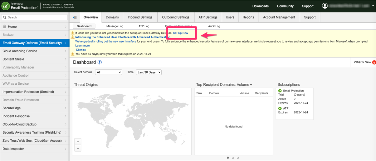The image size is (376, 161).
Task: Click the search magnifier icon
Action: 5,17
